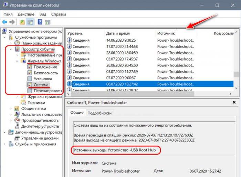This screenshot has width=241, height=177.
Task: Click the Computer Management root node icon
Action: [4, 31]
